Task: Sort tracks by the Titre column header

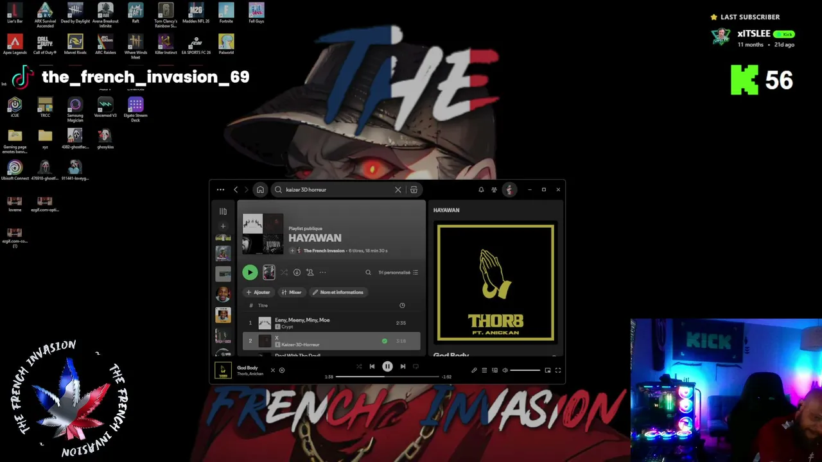Action: click(263, 305)
